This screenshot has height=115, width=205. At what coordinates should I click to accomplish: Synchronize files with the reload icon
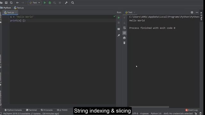coord(11,3)
